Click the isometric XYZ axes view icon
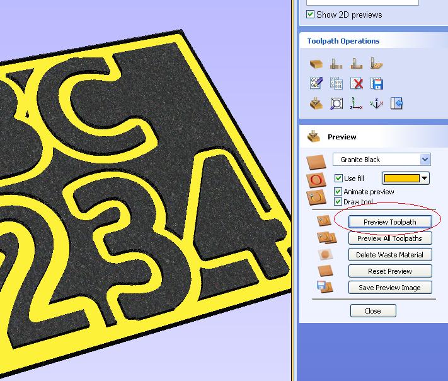 [x=376, y=103]
